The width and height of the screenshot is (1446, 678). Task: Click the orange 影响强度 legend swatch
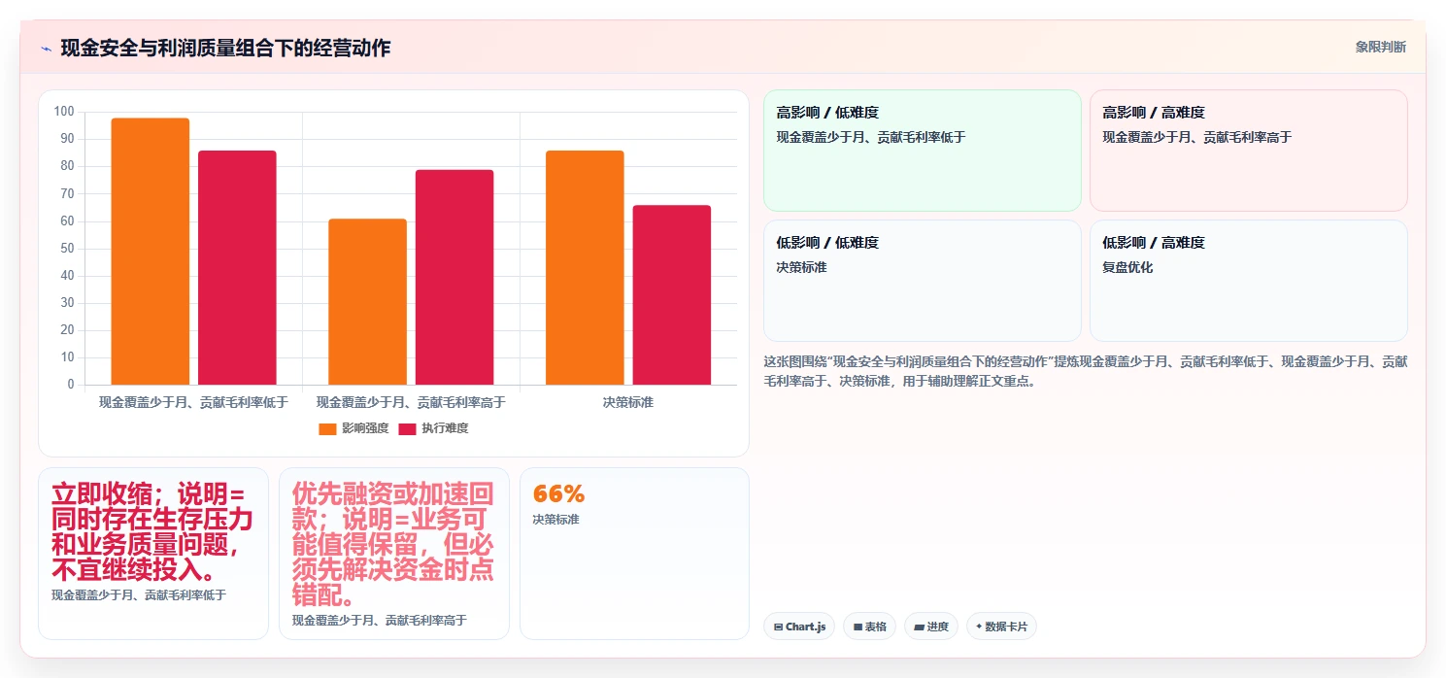coord(327,428)
